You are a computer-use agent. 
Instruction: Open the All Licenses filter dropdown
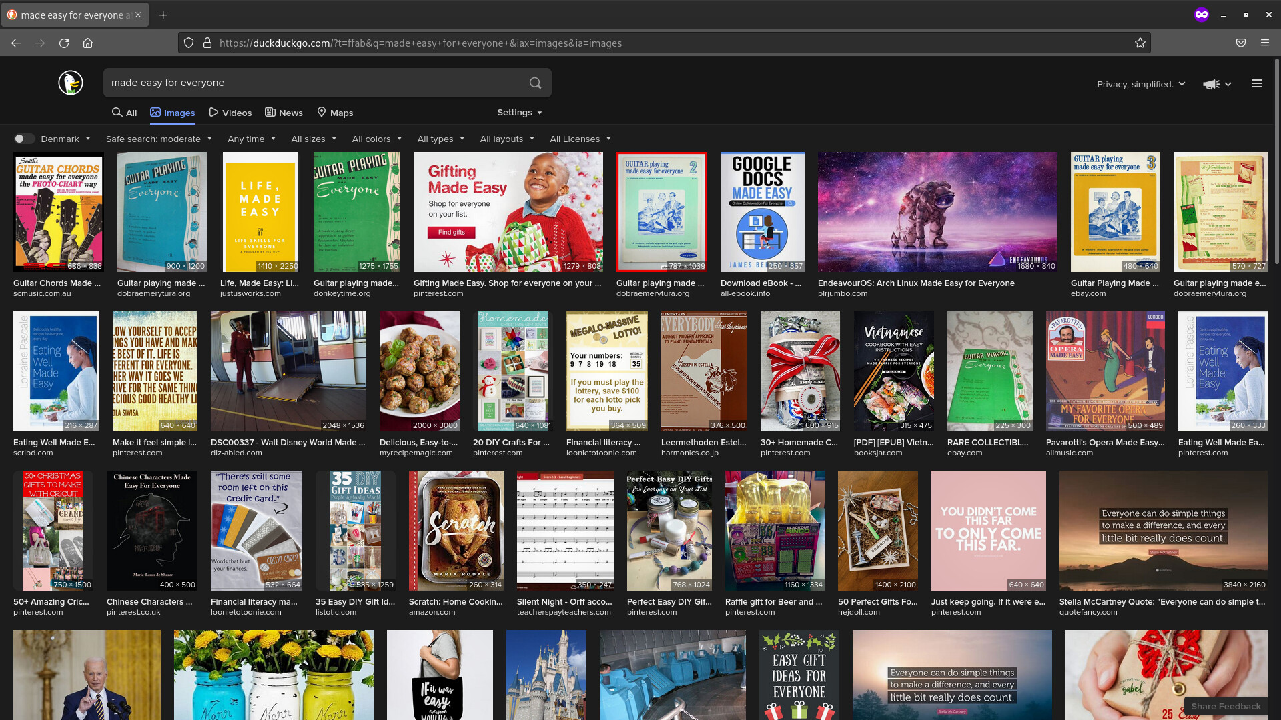(x=580, y=139)
